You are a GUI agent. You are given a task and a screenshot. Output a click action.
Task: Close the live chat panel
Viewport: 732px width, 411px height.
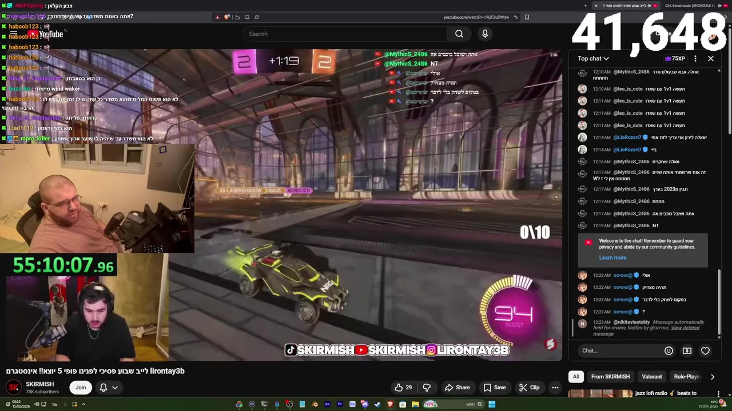711,58
